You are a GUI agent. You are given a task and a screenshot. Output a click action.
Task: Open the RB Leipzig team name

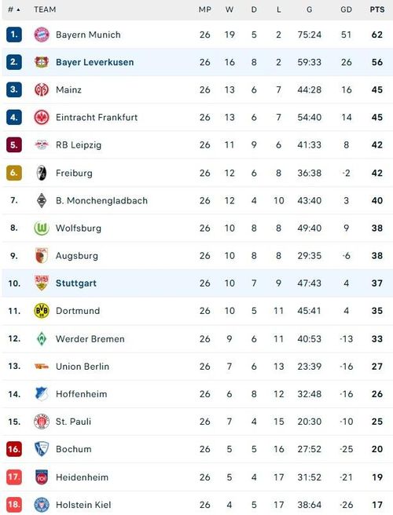click(x=79, y=144)
